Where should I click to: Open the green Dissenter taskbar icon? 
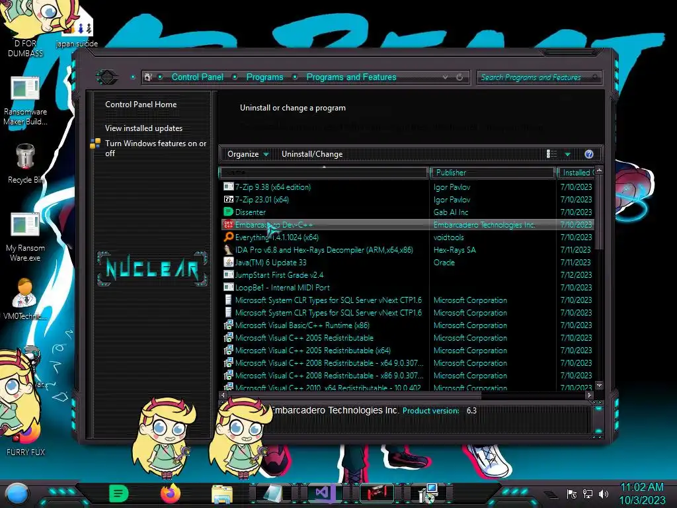118,493
